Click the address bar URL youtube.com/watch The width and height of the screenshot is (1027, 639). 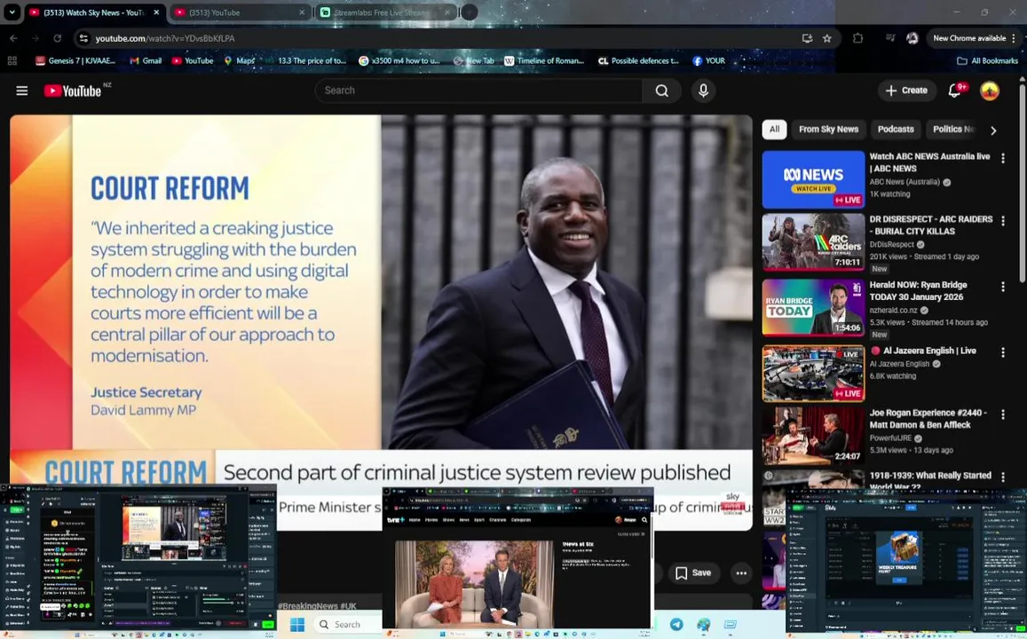(x=165, y=38)
